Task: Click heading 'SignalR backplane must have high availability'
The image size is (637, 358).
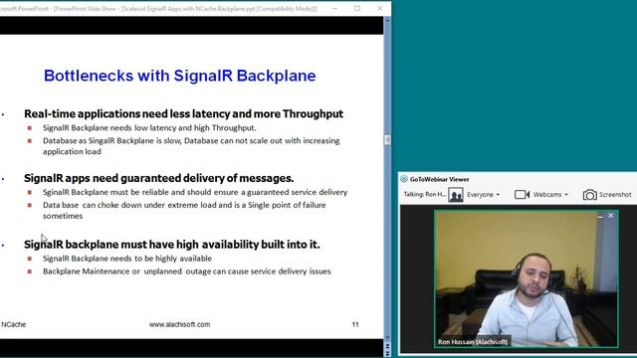Action: click(172, 245)
